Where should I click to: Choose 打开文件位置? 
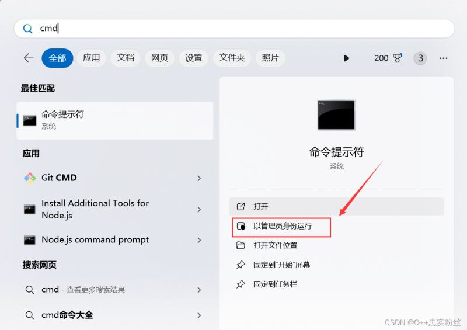point(337,245)
